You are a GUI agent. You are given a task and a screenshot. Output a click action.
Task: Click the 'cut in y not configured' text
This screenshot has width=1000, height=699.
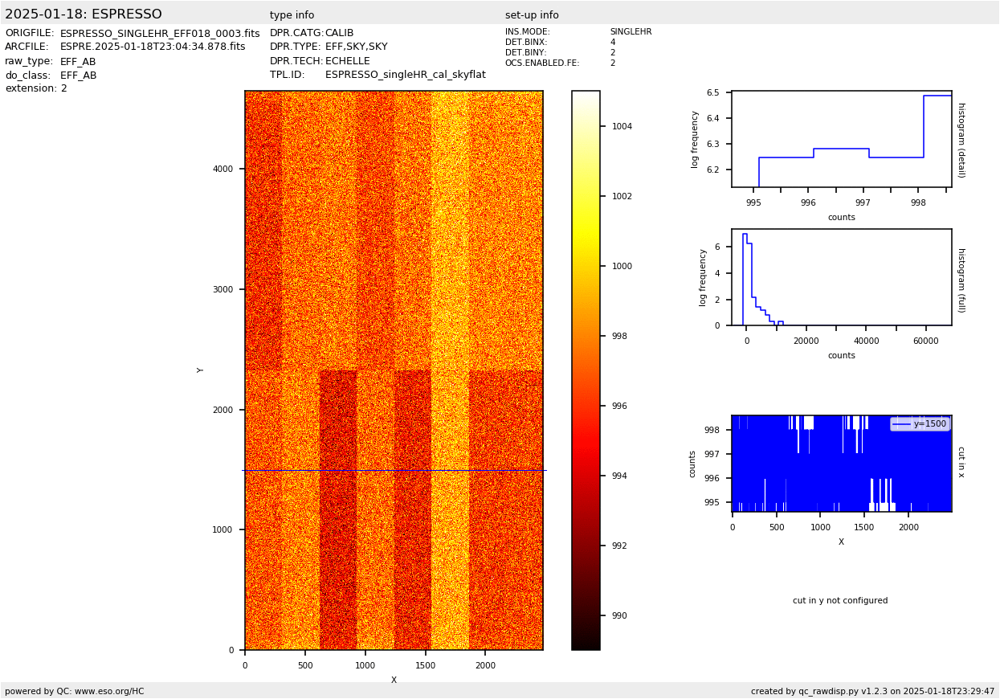pyautogui.click(x=840, y=601)
